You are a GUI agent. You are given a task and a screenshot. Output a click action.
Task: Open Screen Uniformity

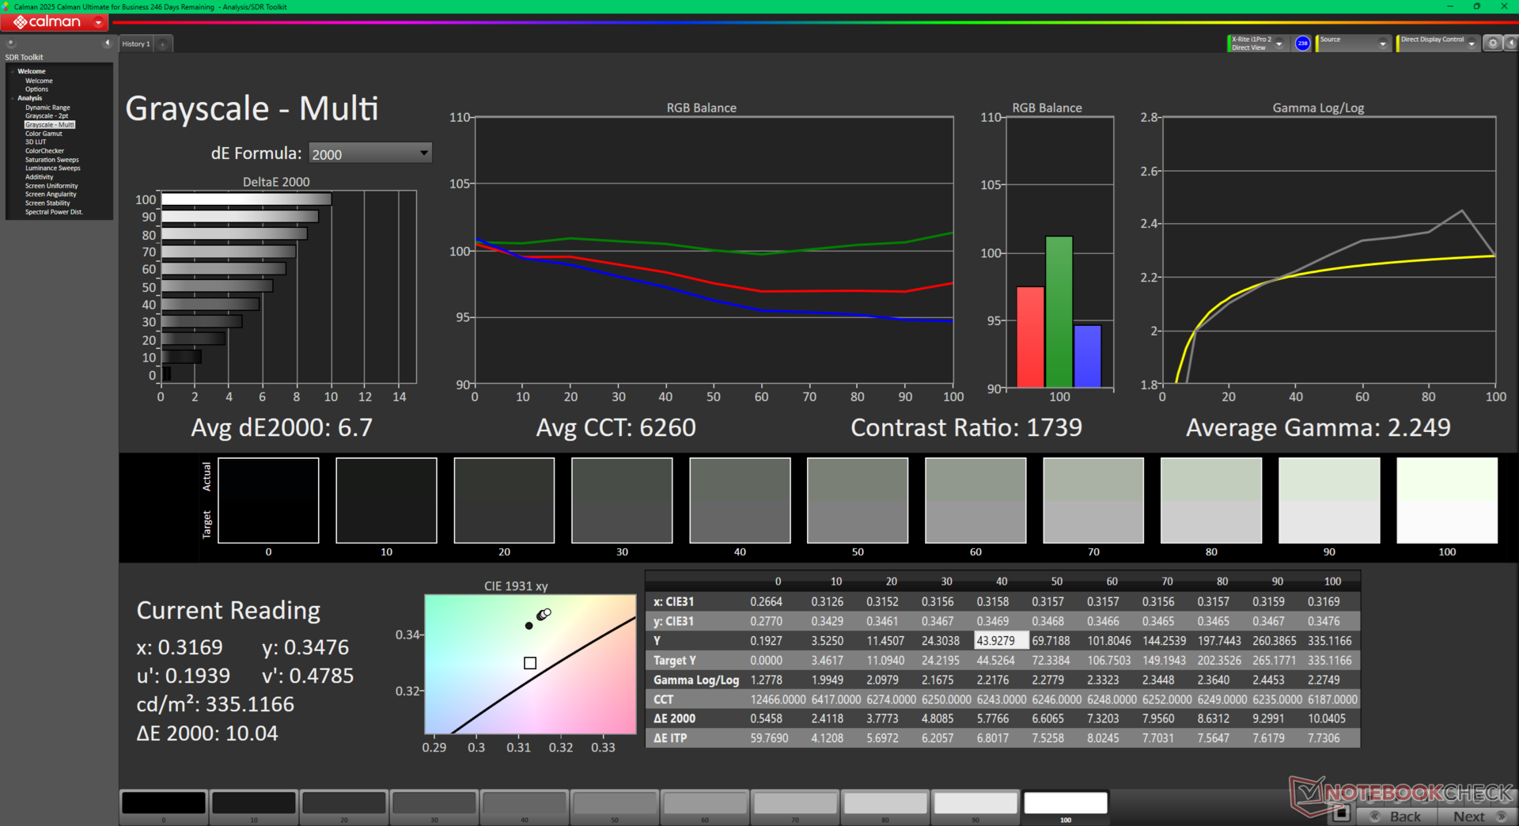(51, 186)
